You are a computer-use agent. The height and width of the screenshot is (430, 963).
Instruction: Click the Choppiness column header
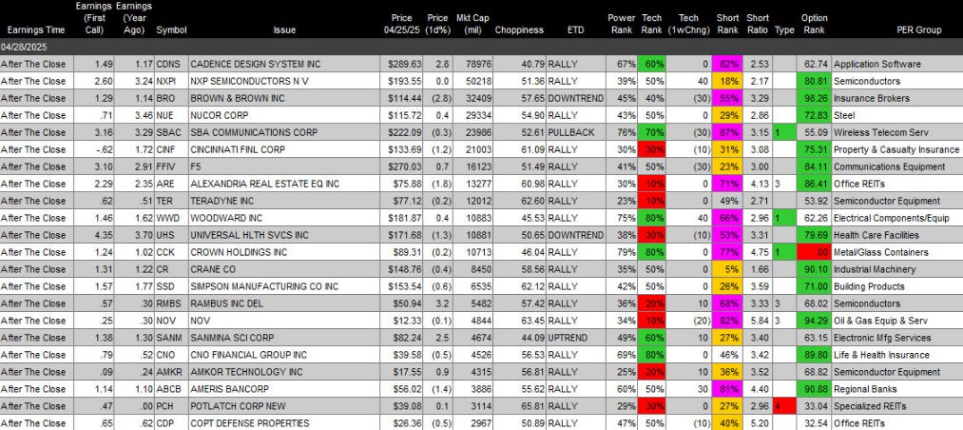pos(519,30)
